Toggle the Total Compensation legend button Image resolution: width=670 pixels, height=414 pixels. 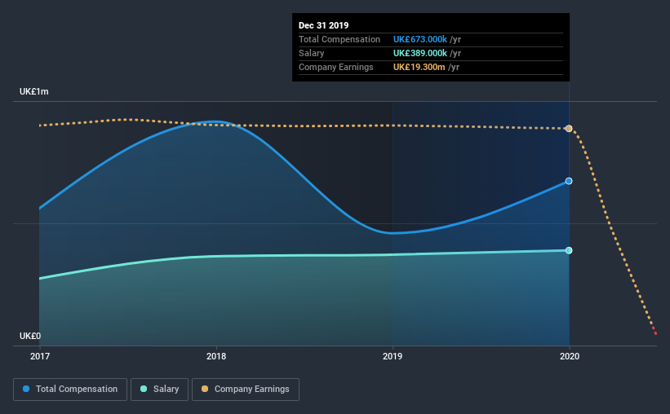coord(70,390)
